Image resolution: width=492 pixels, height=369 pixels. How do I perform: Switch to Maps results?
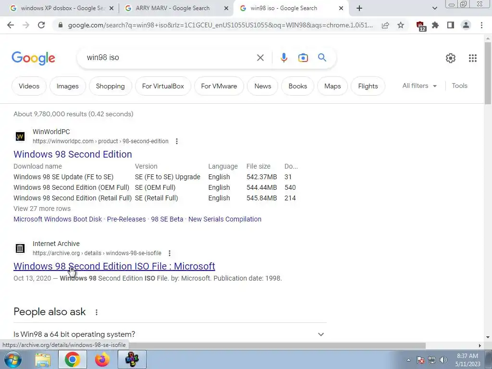[332, 86]
